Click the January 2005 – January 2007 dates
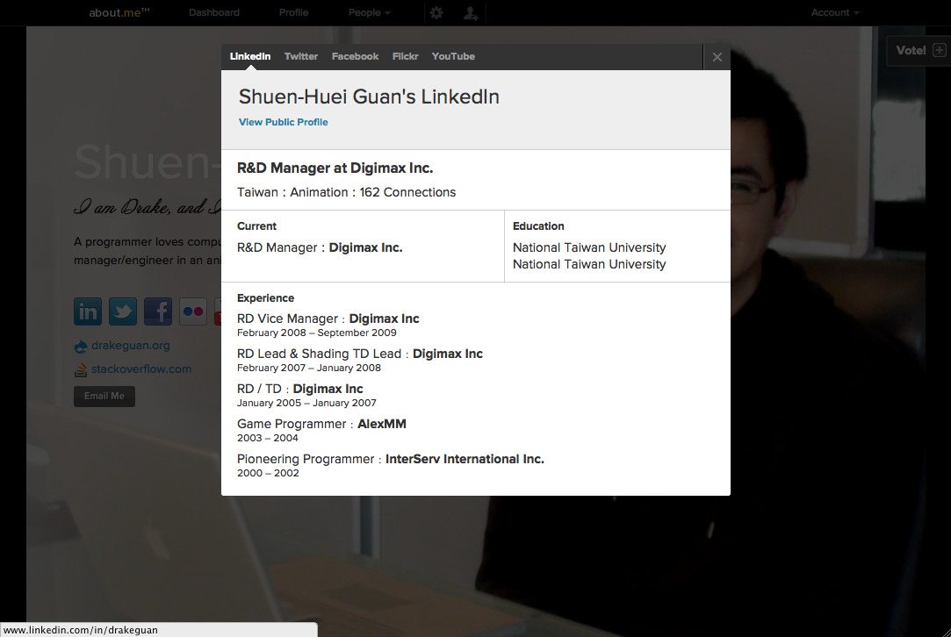Image resolution: width=951 pixels, height=637 pixels. tap(306, 403)
